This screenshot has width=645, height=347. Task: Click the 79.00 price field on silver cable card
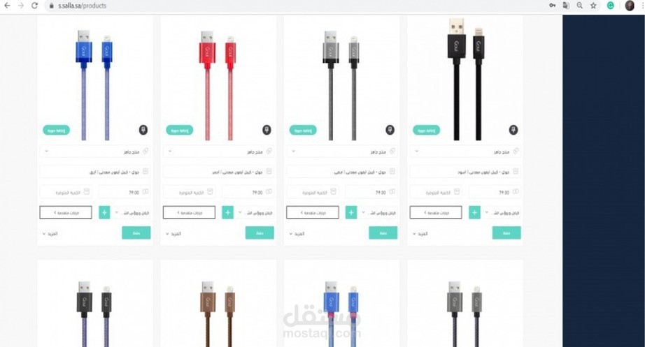coord(371,192)
